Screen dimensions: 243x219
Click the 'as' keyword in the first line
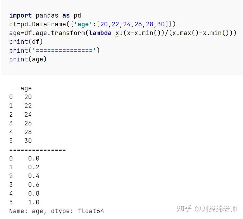pyautogui.click(x=66, y=16)
